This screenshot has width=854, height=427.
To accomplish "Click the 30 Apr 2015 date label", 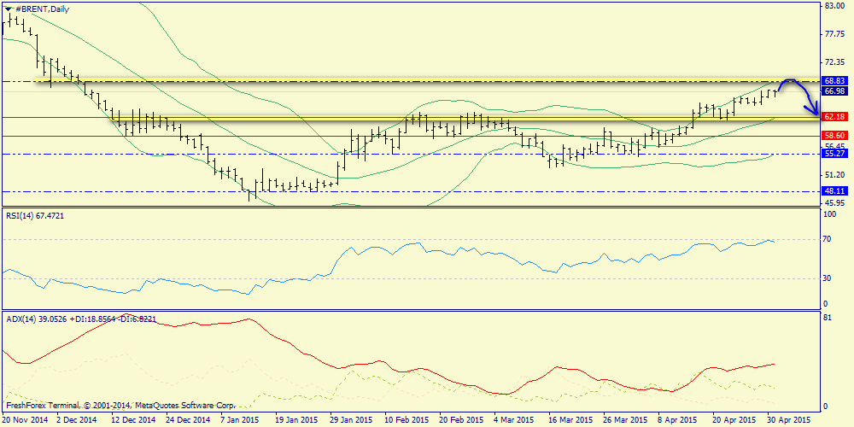I will pos(790,420).
